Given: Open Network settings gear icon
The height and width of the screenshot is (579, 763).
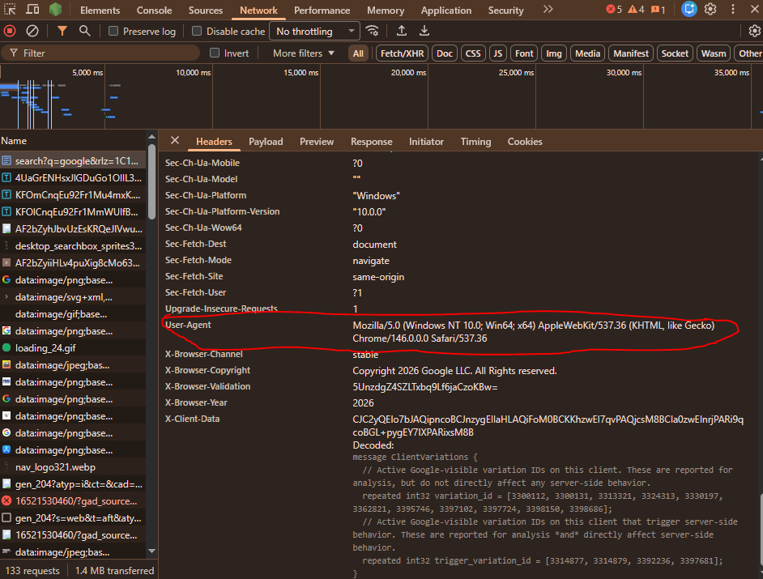Looking at the screenshot, I should tap(754, 31).
